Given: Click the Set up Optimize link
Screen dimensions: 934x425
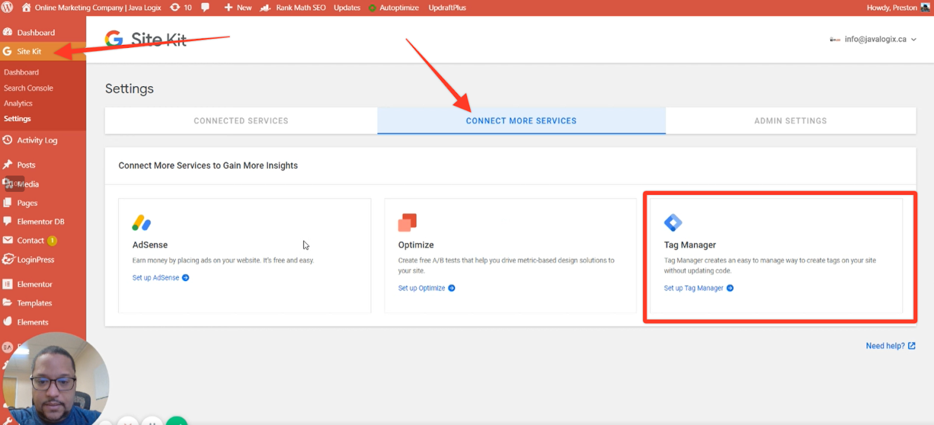Looking at the screenshot, I should (421, 288).
